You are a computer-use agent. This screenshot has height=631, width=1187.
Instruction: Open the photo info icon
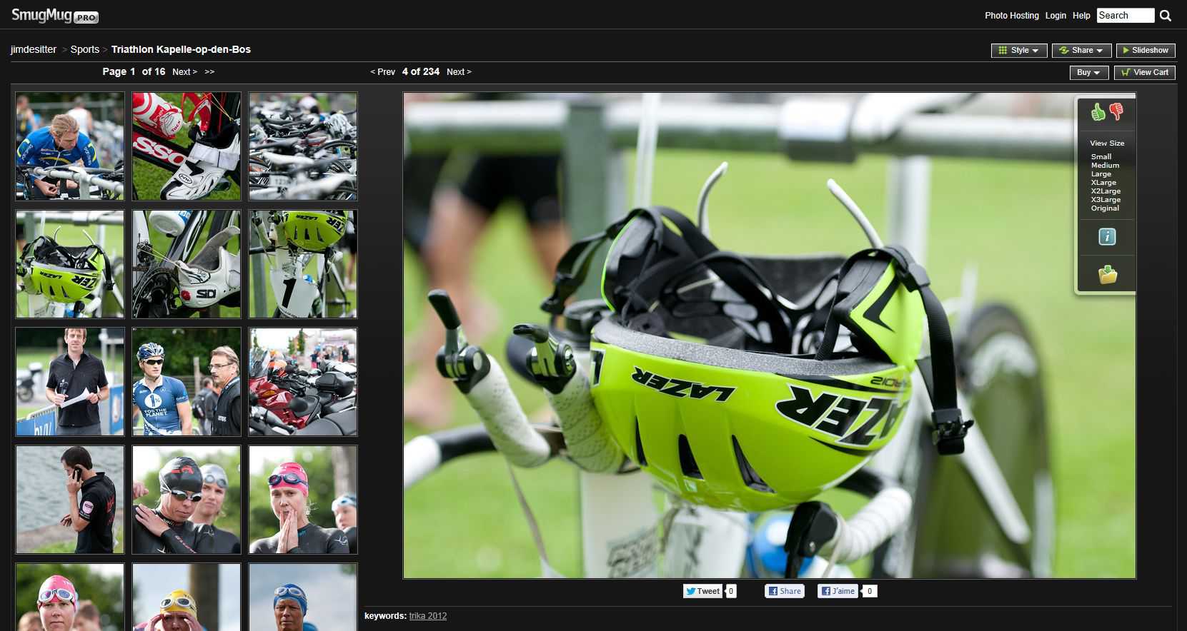1107,237
